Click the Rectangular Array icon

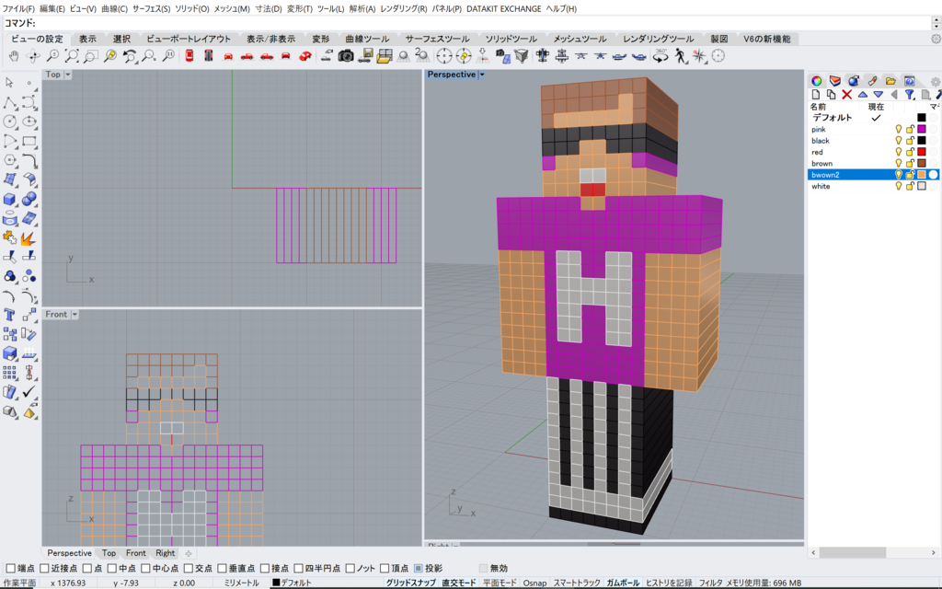(9, 373)
